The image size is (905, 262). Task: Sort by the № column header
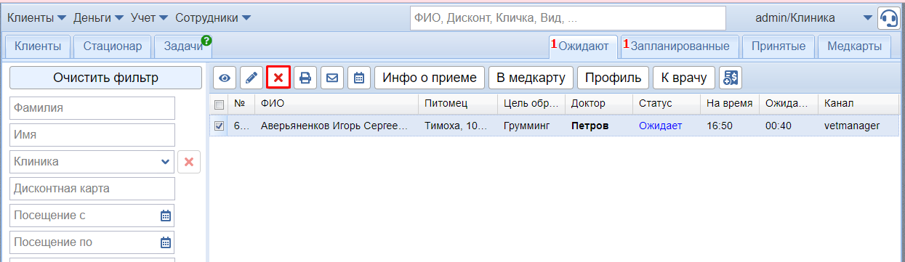(x=241, y=105)
